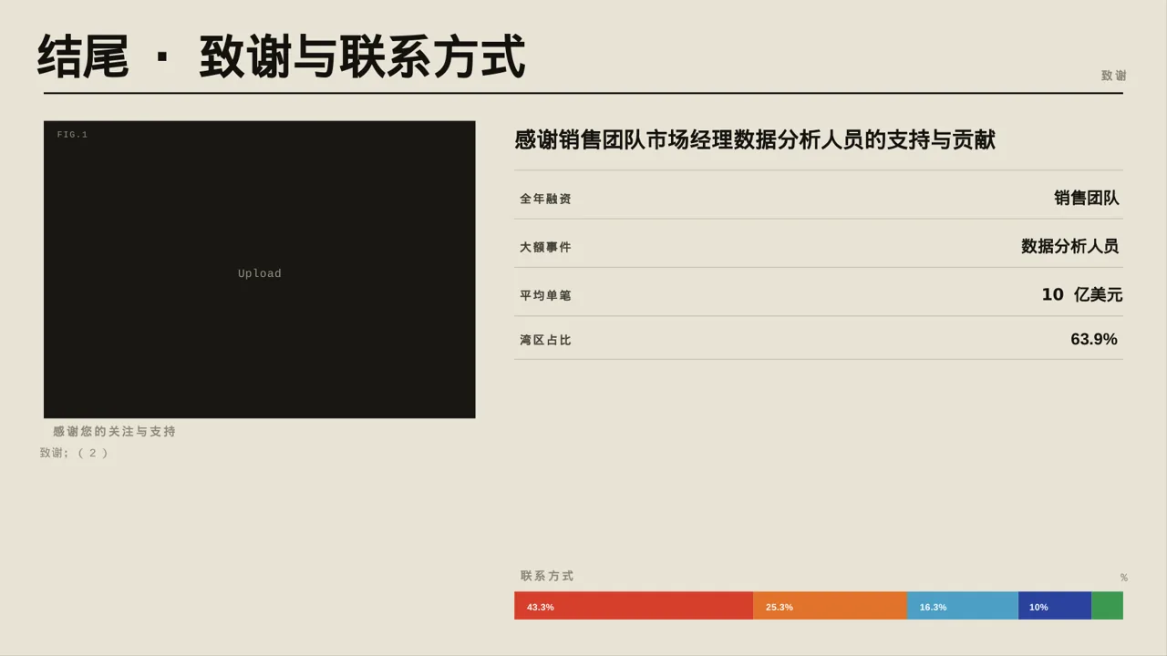
Task: Click the orange 25.3% bar segment
Action: pos(830,606)
